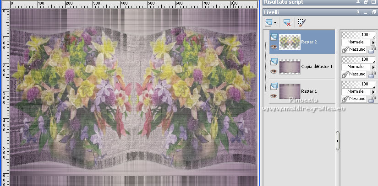Viewport: 378px width, 186px height.
Task: Click the Edit Selection brush icon
Action: click(301, 22)
